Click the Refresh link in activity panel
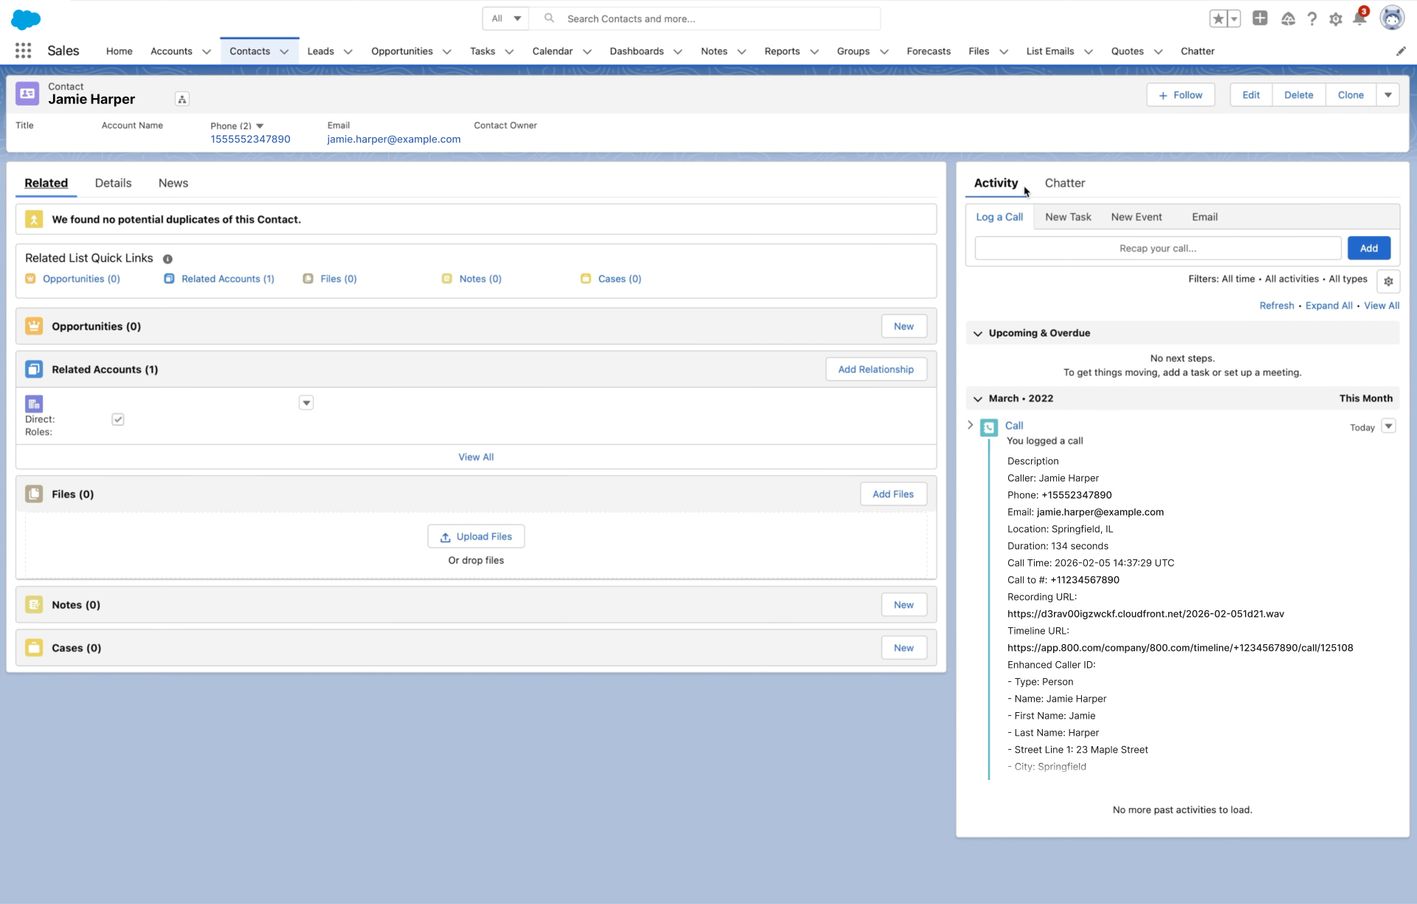 (1277, 306)
